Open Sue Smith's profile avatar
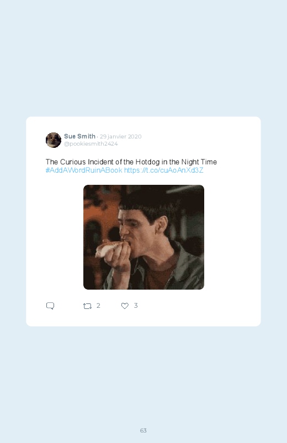The height and width of the screenshot is (443, 287). pyautogui.click(x=54, y=140)
